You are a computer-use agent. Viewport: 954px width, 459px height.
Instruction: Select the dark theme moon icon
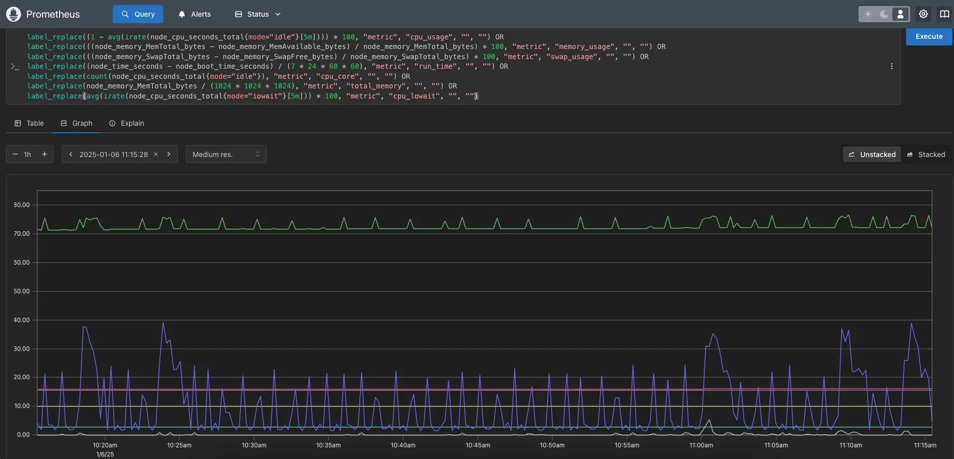coord(884,14)
